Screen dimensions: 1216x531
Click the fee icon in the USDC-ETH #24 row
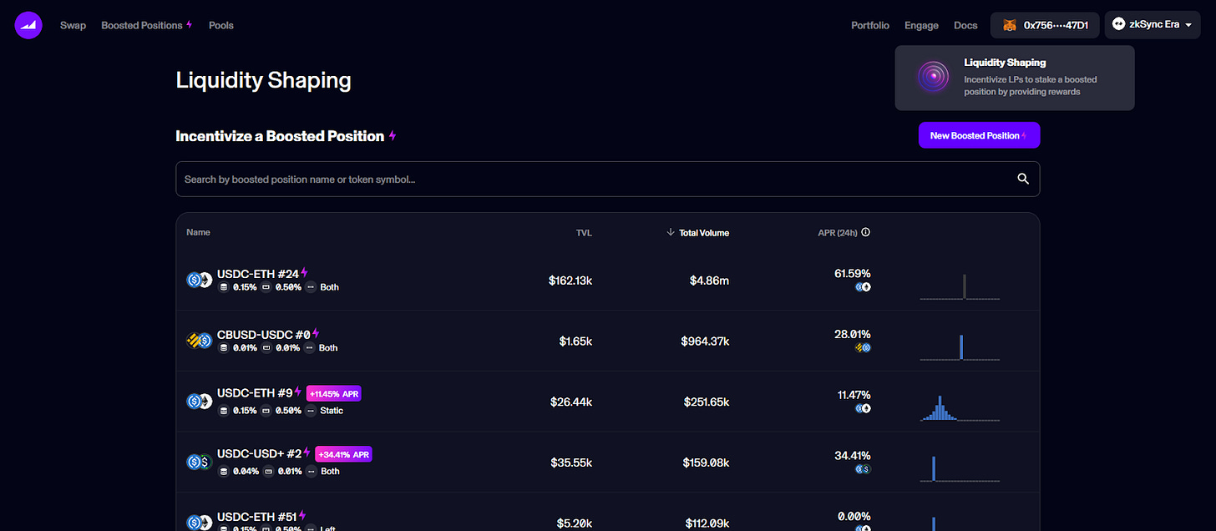point(223,287)
